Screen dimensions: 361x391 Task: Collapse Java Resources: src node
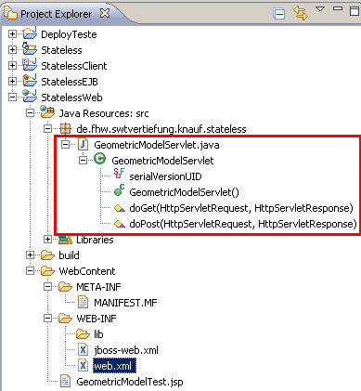coord(30,112)
